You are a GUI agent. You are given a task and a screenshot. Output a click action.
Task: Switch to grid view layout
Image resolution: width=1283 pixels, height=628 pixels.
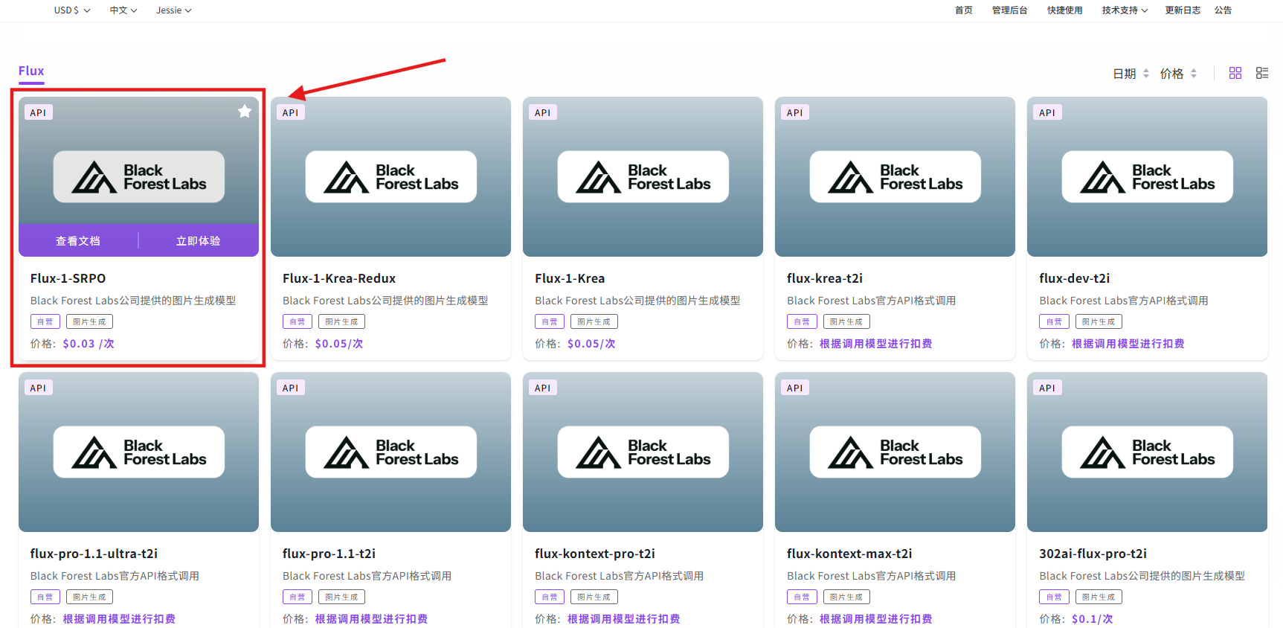click(x=1235, y=73)
